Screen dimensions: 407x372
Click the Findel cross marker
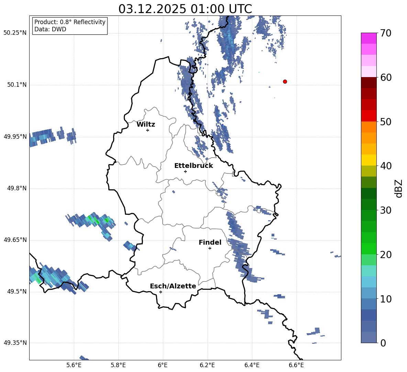click(210, 248)
